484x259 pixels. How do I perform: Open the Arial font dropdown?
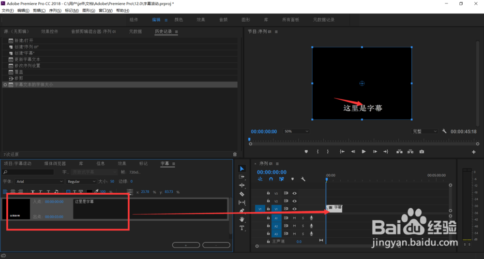40,182
